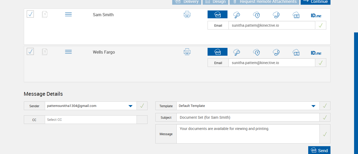This screenshot has height=154, width=358.
Task: Switch to the Design tab
Action: pyautogui.click(x=215, y=2)
